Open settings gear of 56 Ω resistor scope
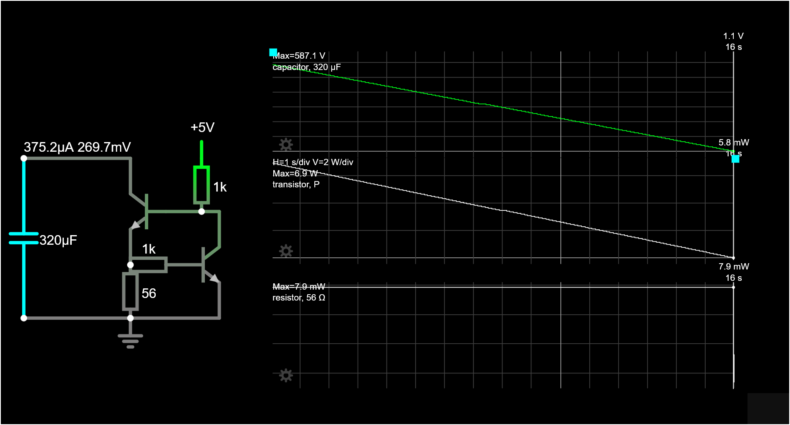Viewport: 790px width, 425px height. tap(286, 375)
